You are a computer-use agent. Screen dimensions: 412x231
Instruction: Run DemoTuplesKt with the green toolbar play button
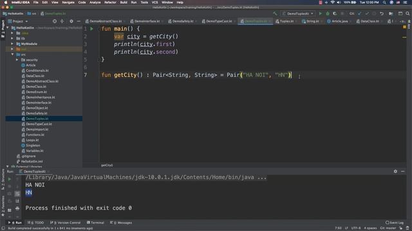[x=321, y=13]
